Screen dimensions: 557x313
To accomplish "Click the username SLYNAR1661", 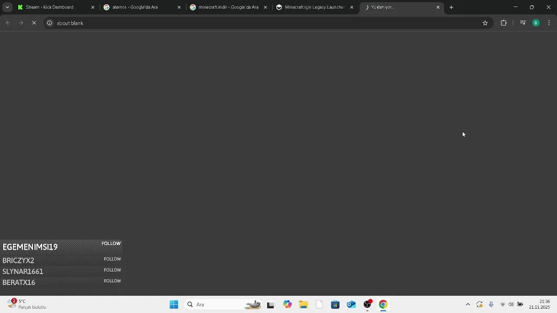I will (x=23, y=271).
